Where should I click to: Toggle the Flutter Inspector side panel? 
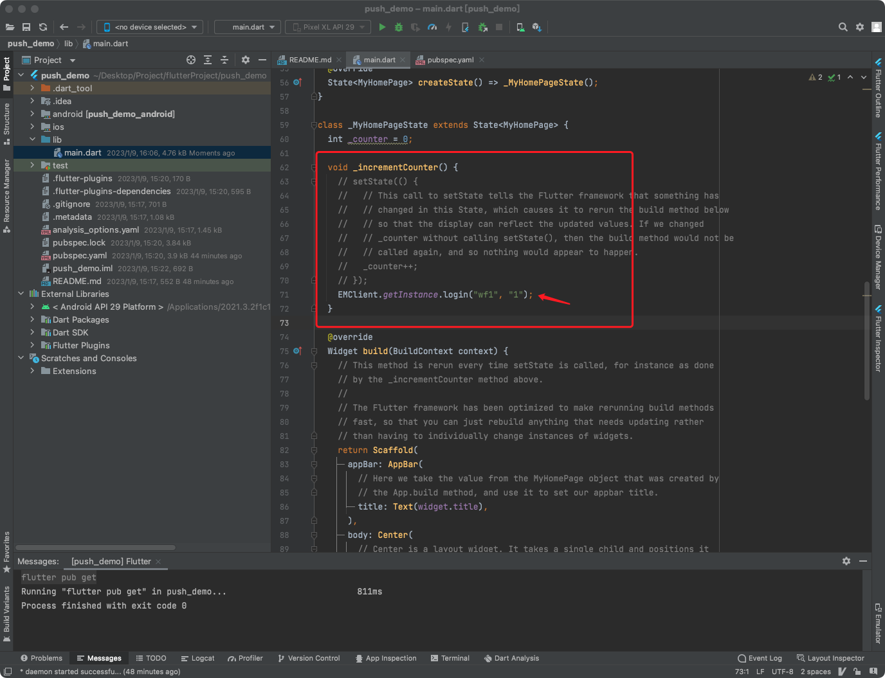[x=878, y=339]
